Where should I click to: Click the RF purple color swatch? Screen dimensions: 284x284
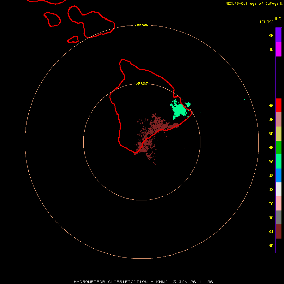(279, 35)
